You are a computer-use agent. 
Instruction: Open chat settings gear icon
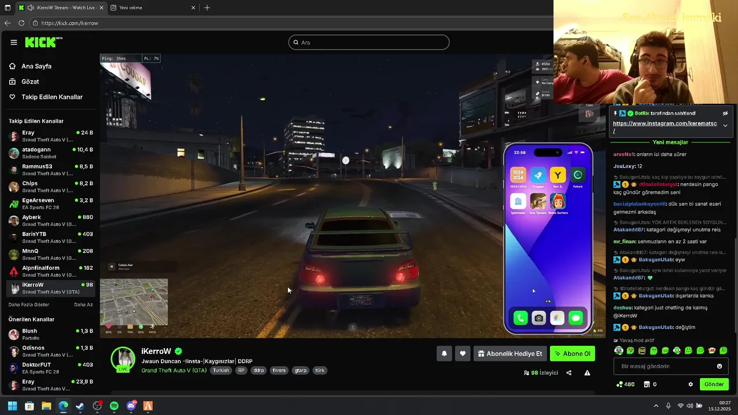point(691,384)
